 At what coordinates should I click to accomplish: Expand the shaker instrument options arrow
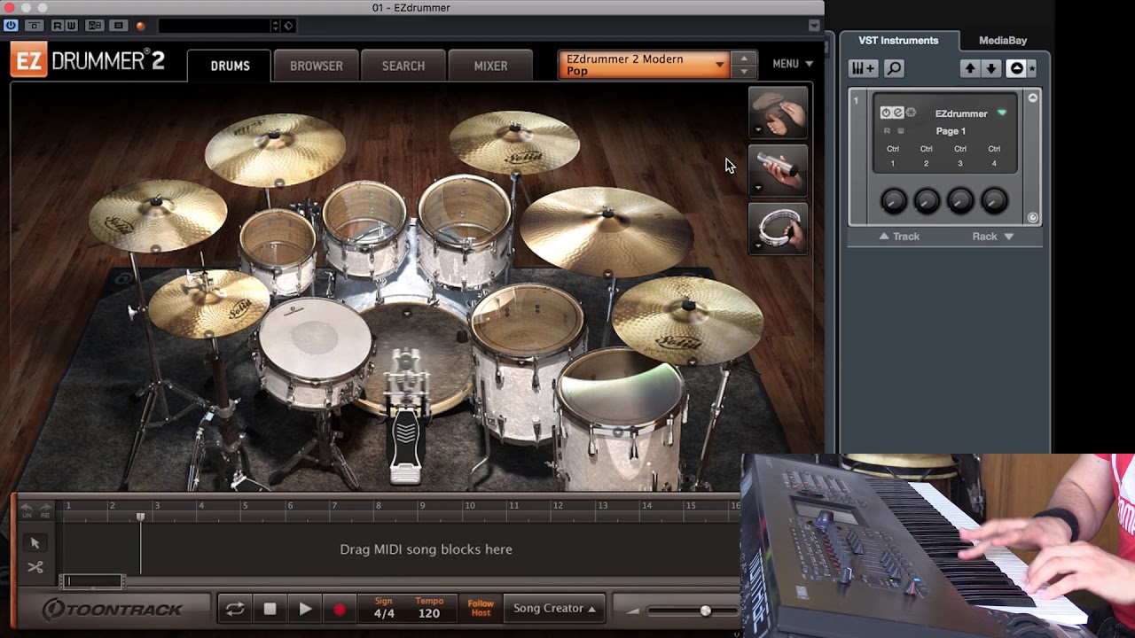(758, 188)
